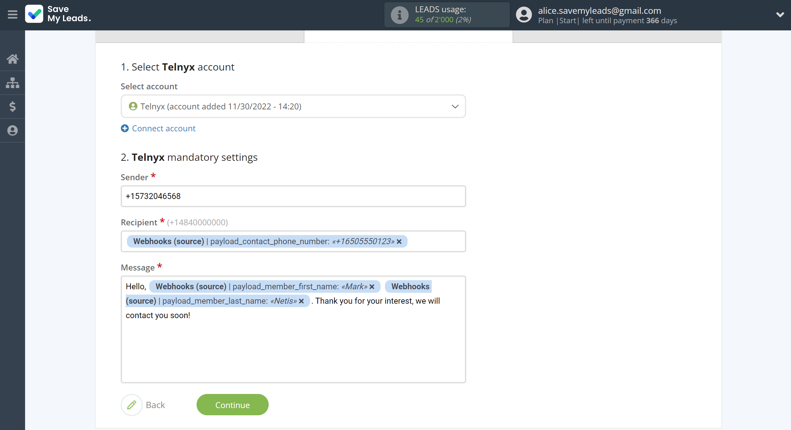Click the Connect account plus icon
The height and width of the screenshot is (430, 791).
(x=125, y=128)
